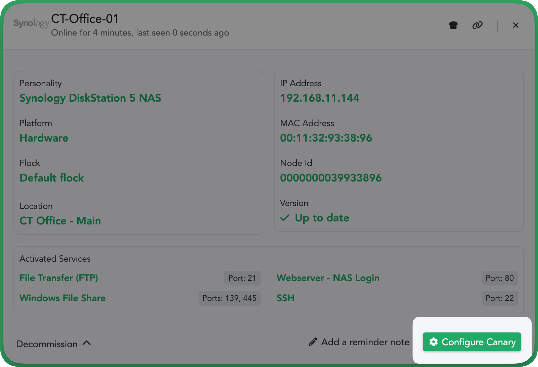Open the SSH service

pyautogui.click(x=285, y=298)
